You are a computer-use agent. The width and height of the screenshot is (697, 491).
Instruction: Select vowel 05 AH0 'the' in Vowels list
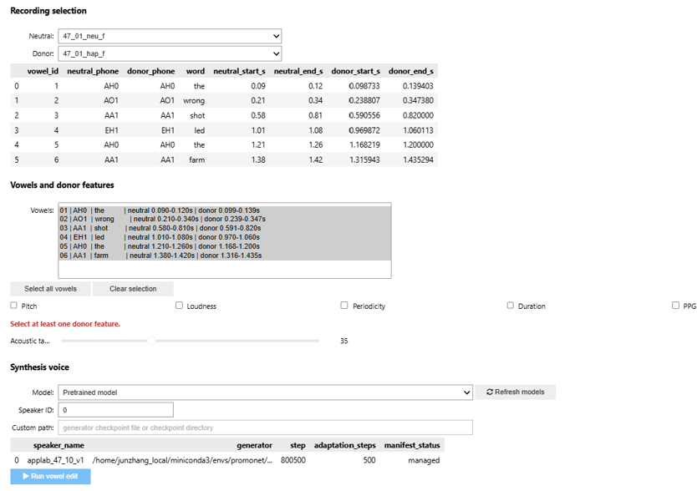225,246
